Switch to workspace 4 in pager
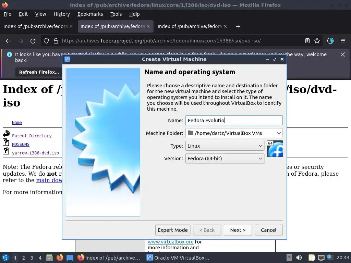 (40, 258)
